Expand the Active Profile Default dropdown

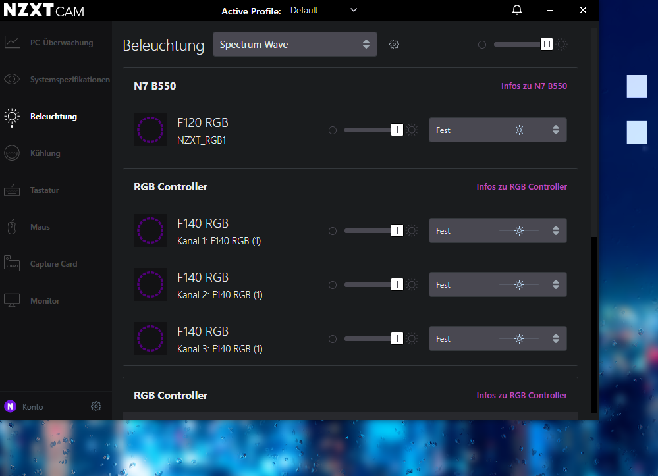323,10
